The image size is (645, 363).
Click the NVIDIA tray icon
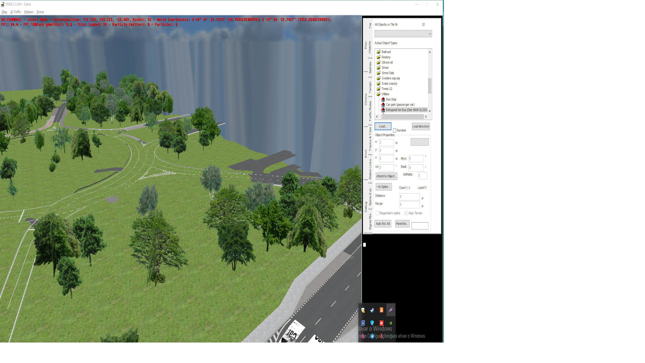(x=391, y=323)
